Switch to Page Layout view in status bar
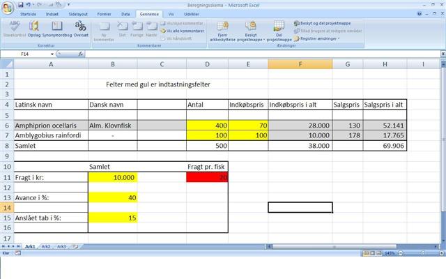 coord(371,252)
